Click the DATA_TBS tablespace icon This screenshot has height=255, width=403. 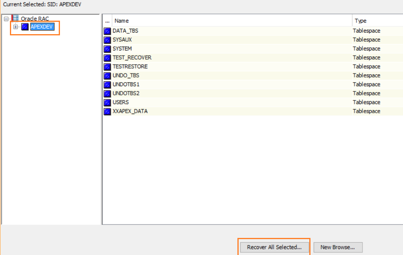point(107,31)
